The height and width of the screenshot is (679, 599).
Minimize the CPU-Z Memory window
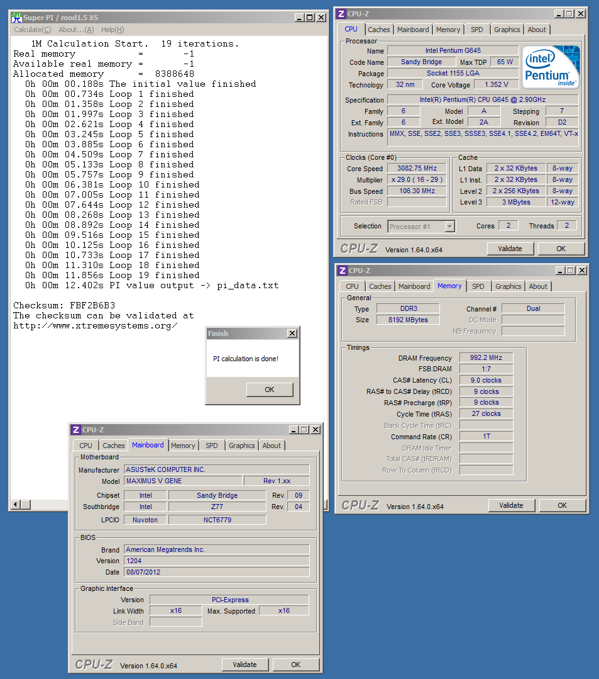560,271
